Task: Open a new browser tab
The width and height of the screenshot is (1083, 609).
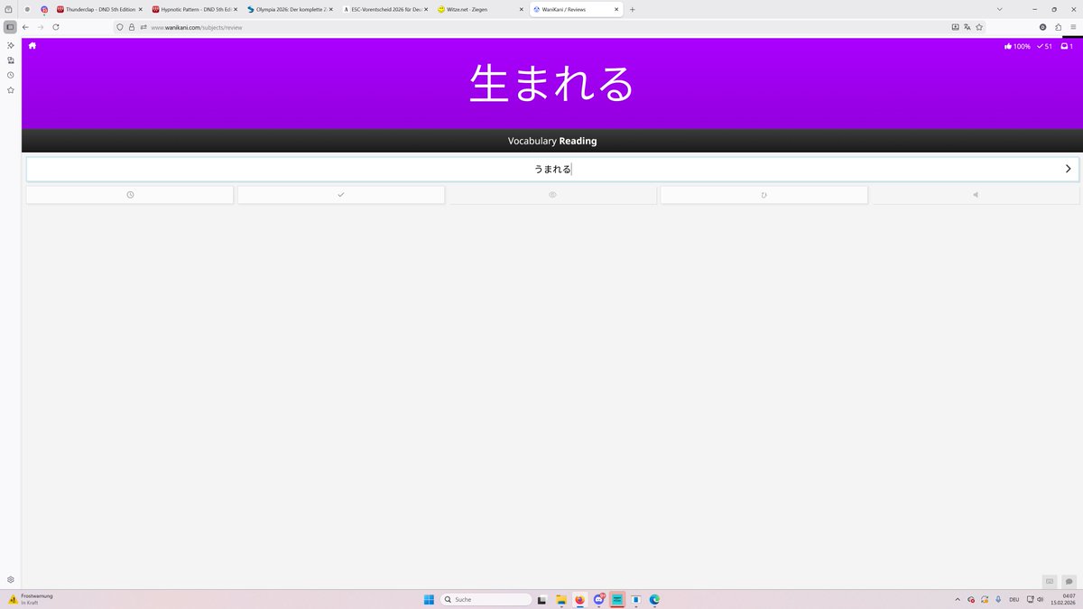Action: click(x=632, y=9)
